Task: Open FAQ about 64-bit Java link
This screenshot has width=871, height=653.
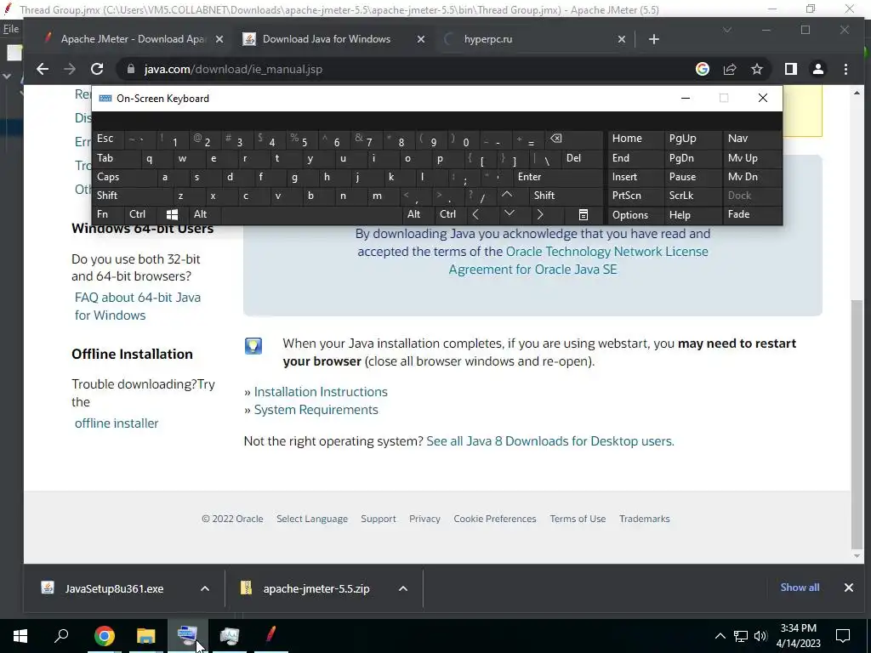Action: click(138, 306)
